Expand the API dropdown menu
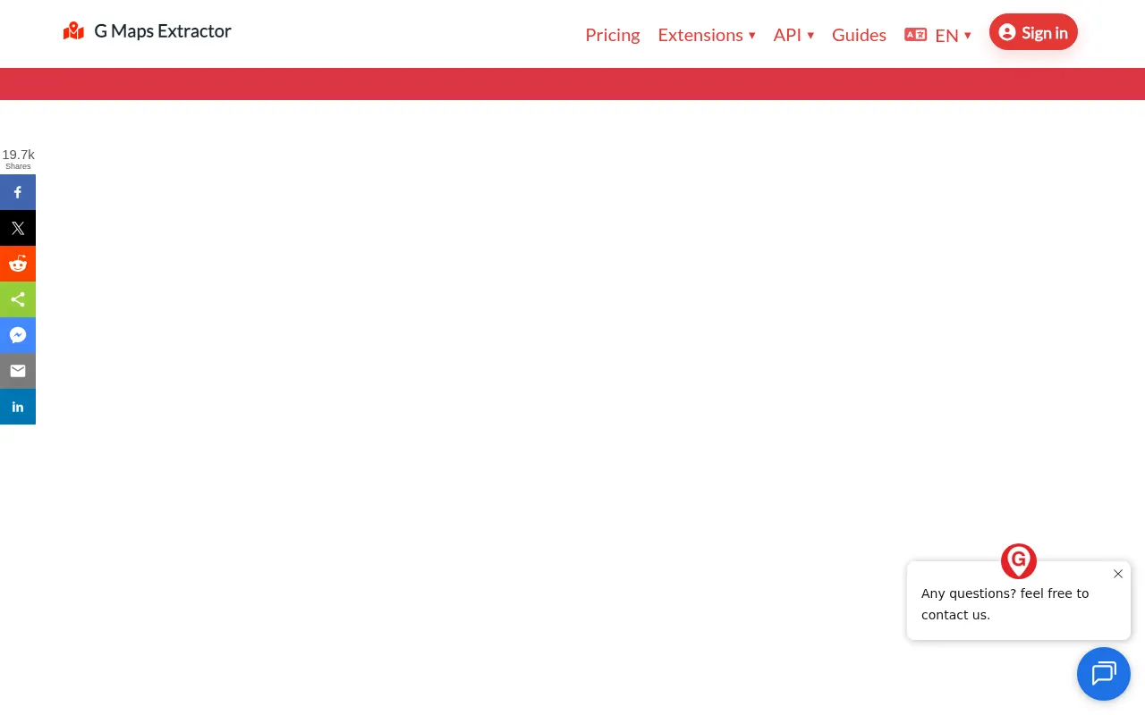This screenshot has height=715, width=1145. pyautogui.click(x=793, y=35)
